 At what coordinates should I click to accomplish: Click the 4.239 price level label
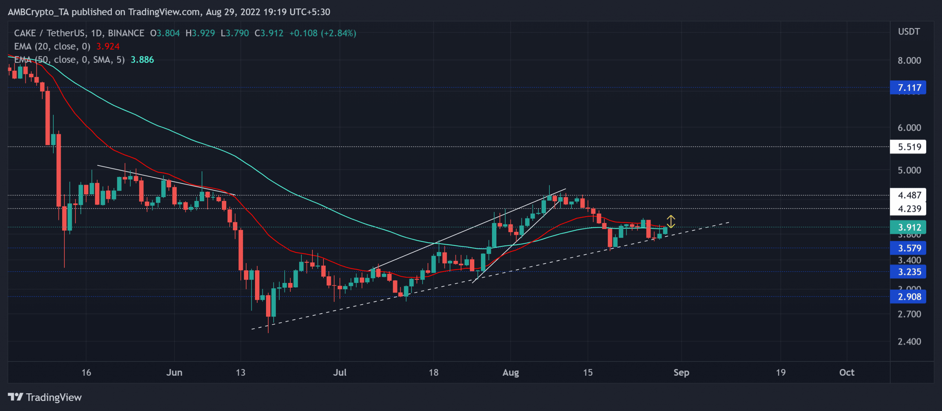(908, 209)
